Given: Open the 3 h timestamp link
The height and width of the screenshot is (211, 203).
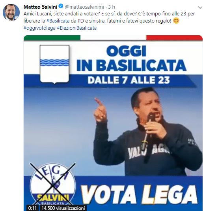Looking at the screenshot, I should coord(112,7).
